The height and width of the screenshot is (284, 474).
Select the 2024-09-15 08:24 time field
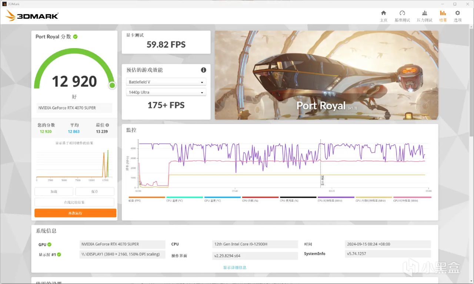coord(388,244)
